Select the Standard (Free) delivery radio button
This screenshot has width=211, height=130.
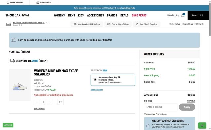95,80
